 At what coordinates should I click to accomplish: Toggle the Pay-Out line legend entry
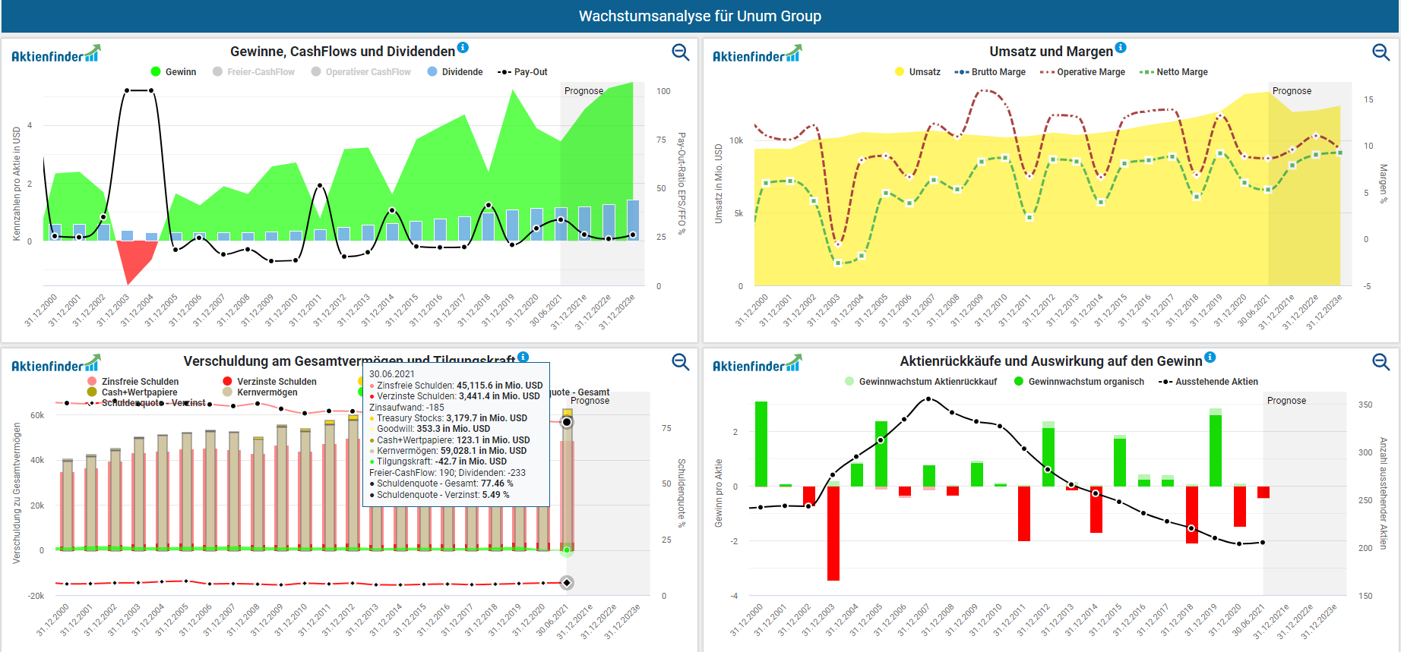(x=523, y=72)
